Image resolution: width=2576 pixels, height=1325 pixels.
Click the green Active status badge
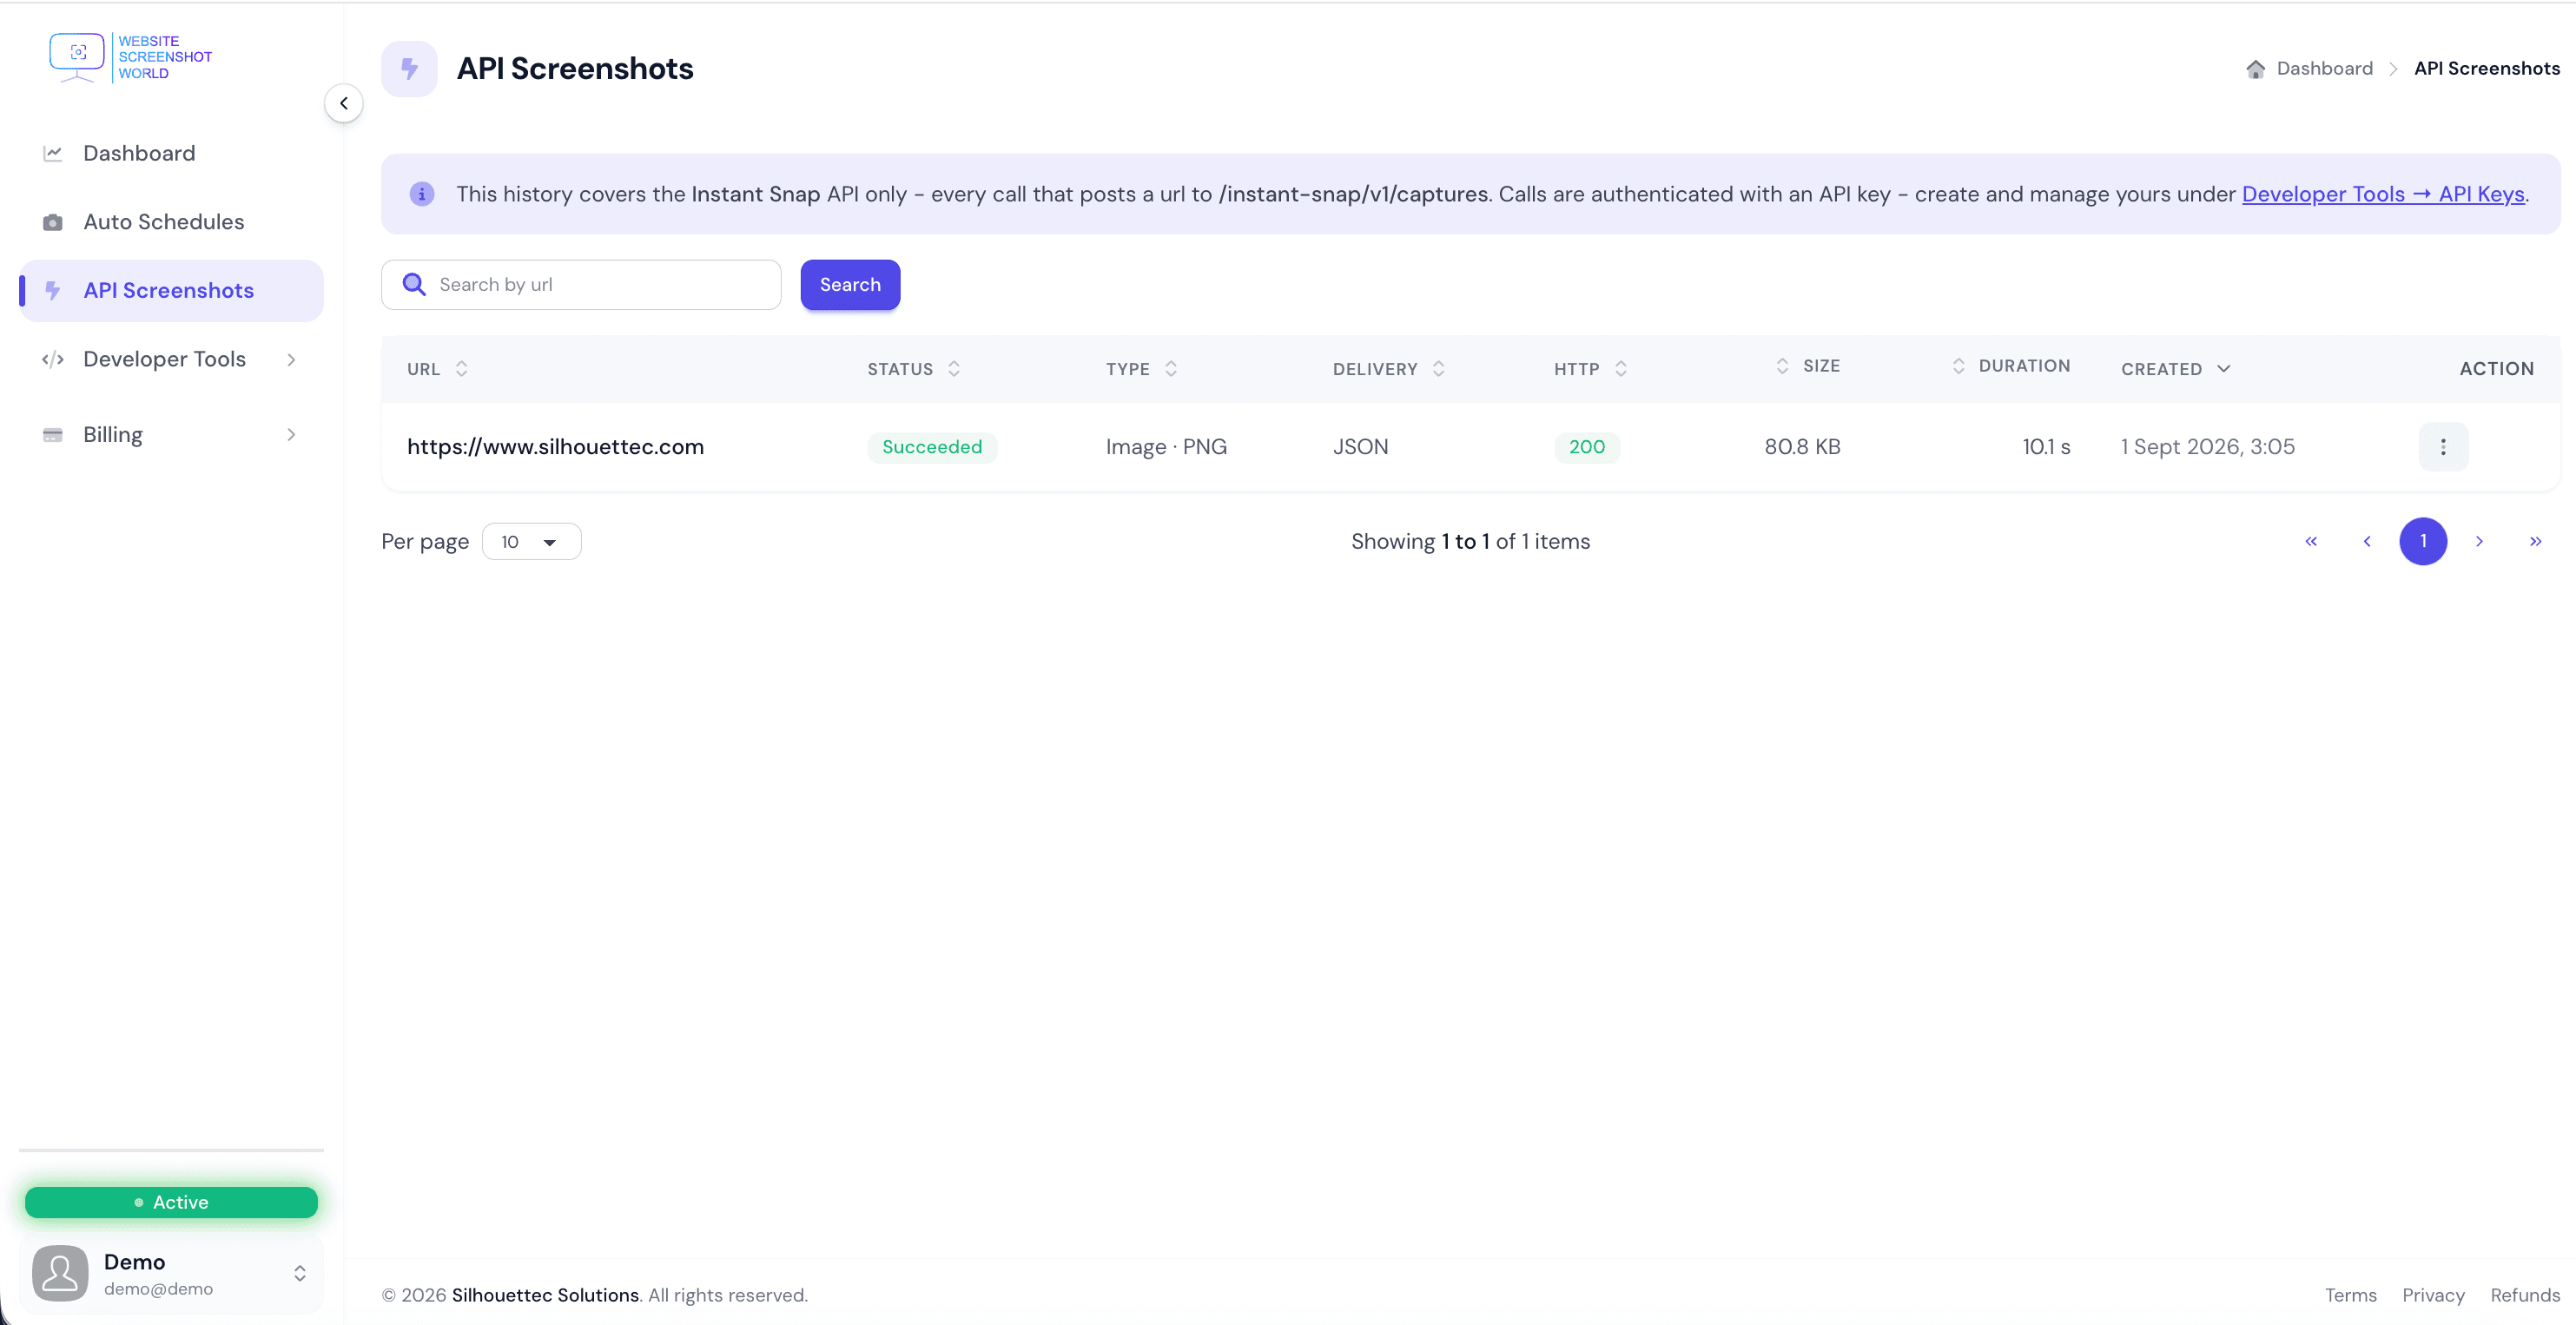pos(171,1202)
